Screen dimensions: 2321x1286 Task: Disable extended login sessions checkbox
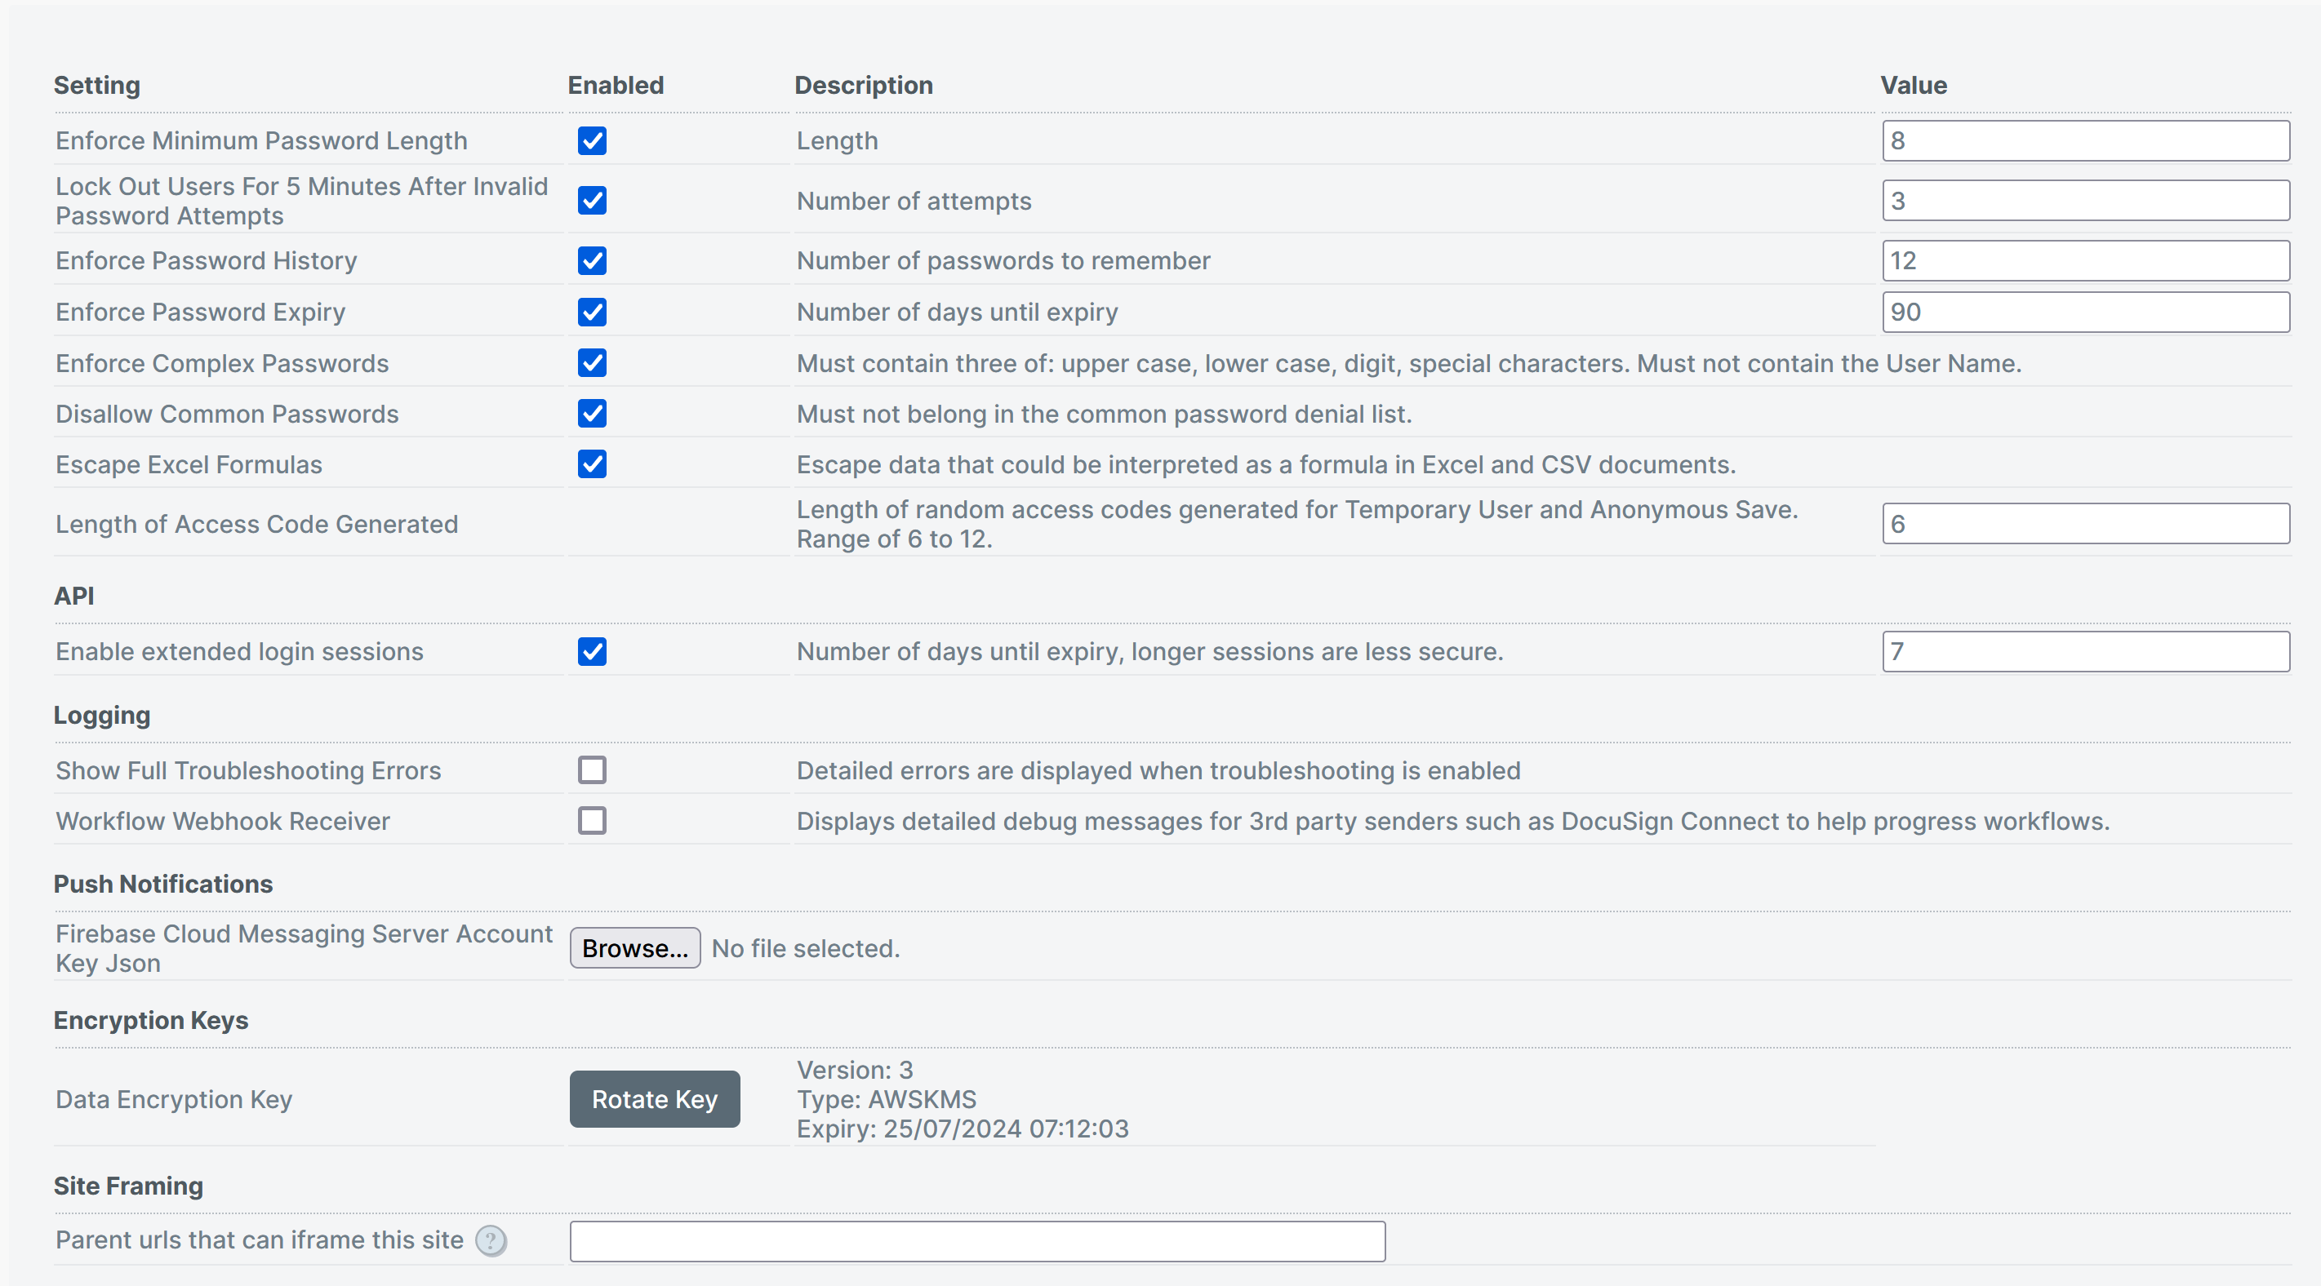click(x=592, y=651)
